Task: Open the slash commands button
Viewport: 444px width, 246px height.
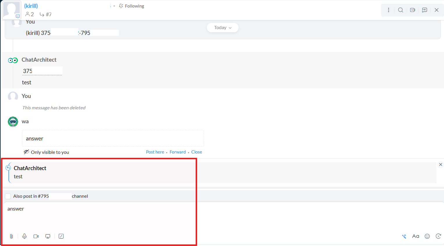Action: (61, 236)
